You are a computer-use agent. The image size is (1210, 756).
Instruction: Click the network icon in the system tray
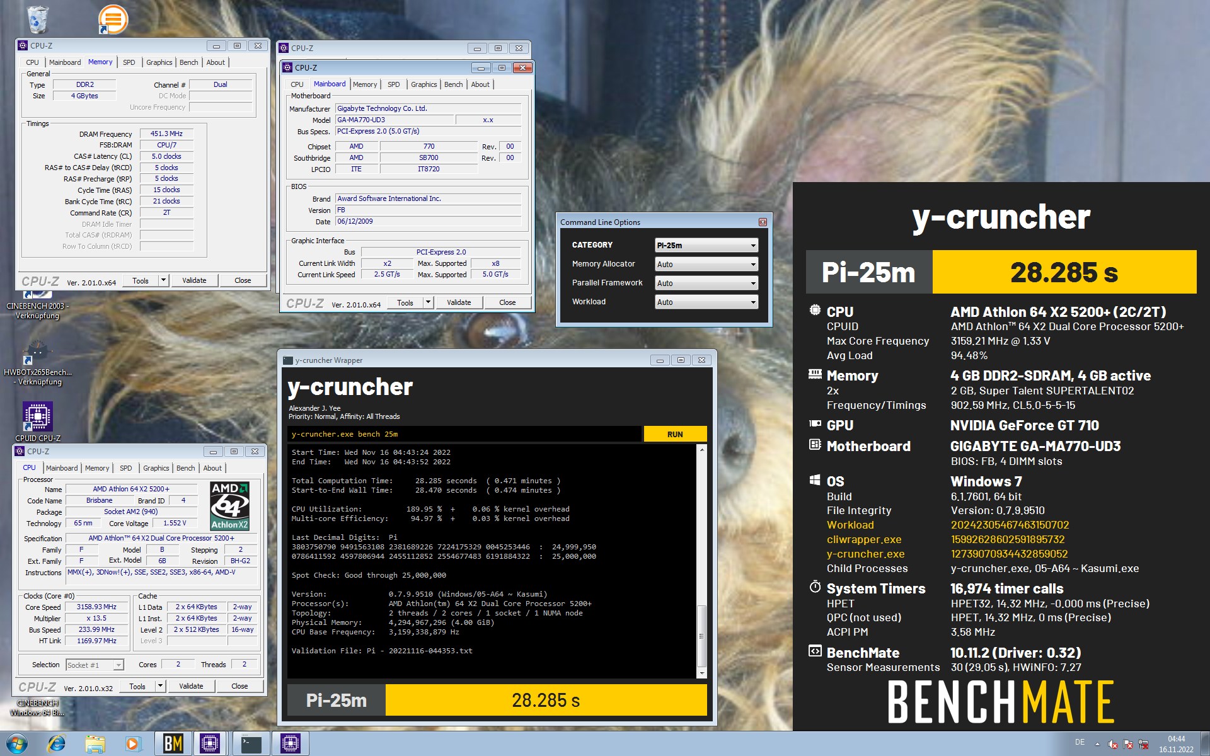(x=1143, y=744)
